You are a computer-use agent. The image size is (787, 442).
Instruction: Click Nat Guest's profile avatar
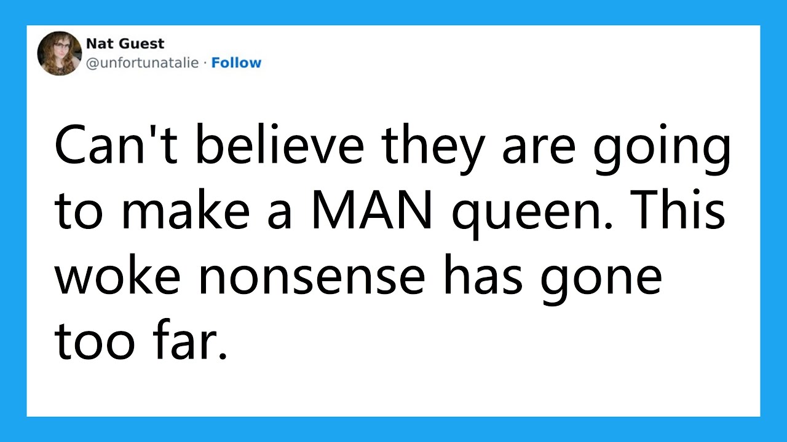tap(60, 53)
